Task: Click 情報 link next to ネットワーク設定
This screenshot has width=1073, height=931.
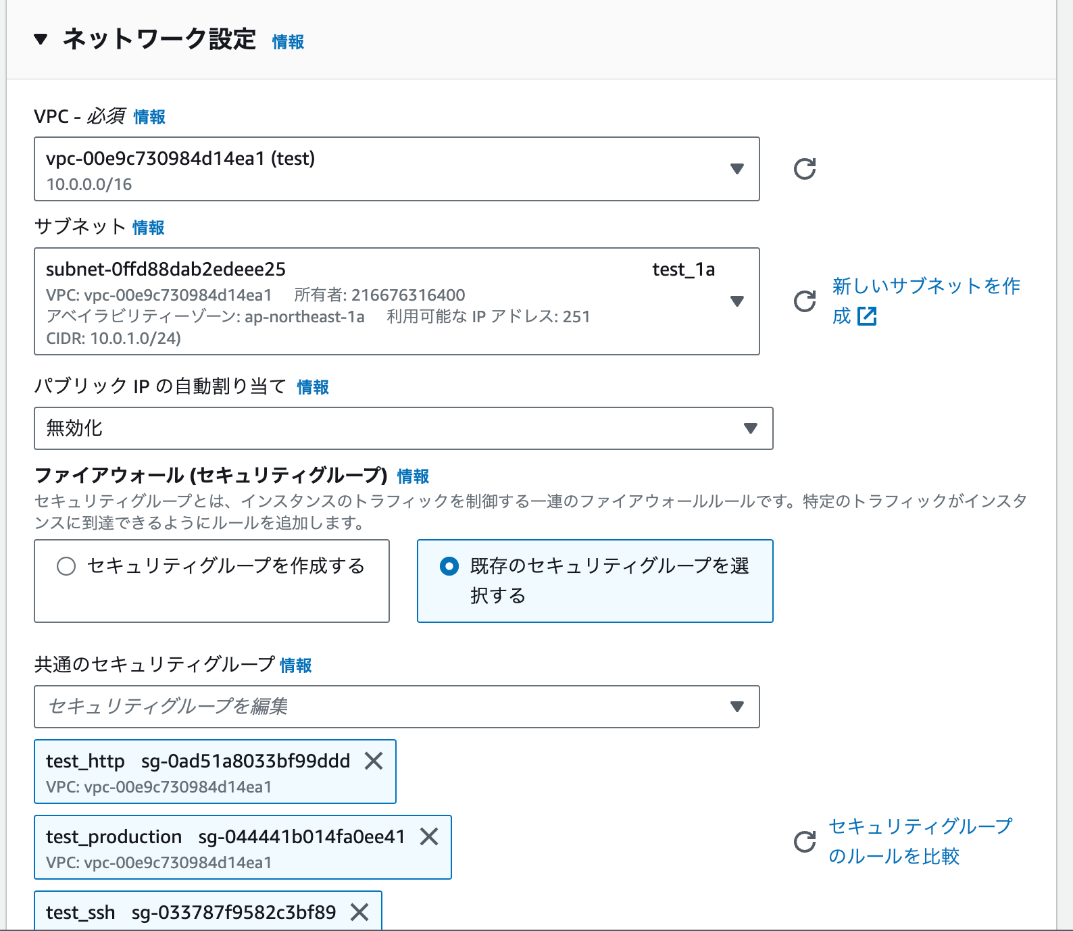Action: pyautogui.click(x=288, y=42)
